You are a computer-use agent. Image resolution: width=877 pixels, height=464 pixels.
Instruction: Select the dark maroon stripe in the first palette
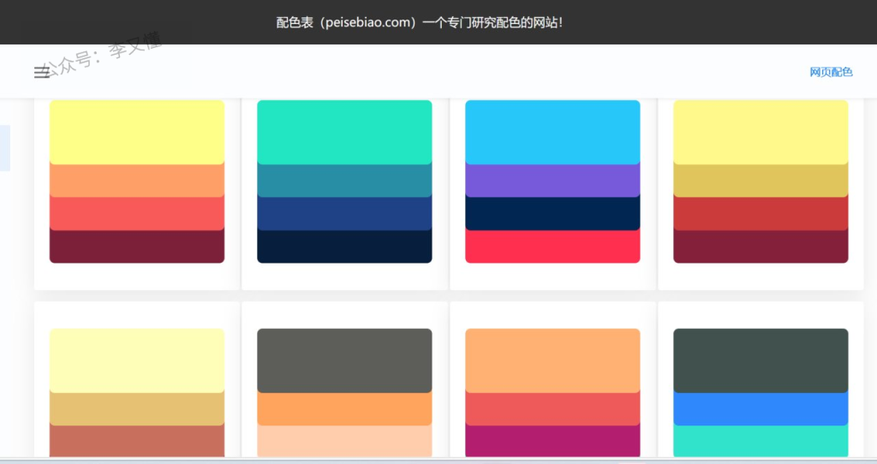coord(137,247)
